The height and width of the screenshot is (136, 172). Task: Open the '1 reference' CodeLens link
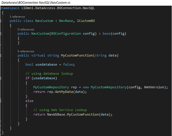[17, 17]
